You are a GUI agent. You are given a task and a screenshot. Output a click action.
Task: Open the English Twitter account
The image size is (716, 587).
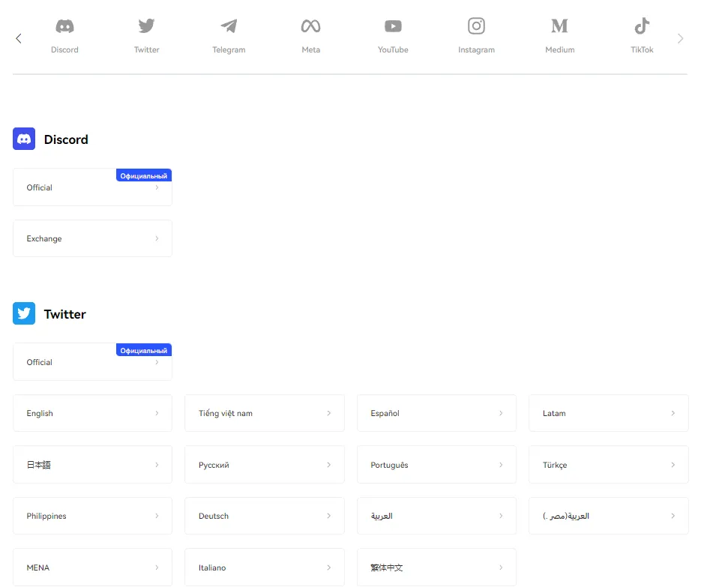point(92,413)
